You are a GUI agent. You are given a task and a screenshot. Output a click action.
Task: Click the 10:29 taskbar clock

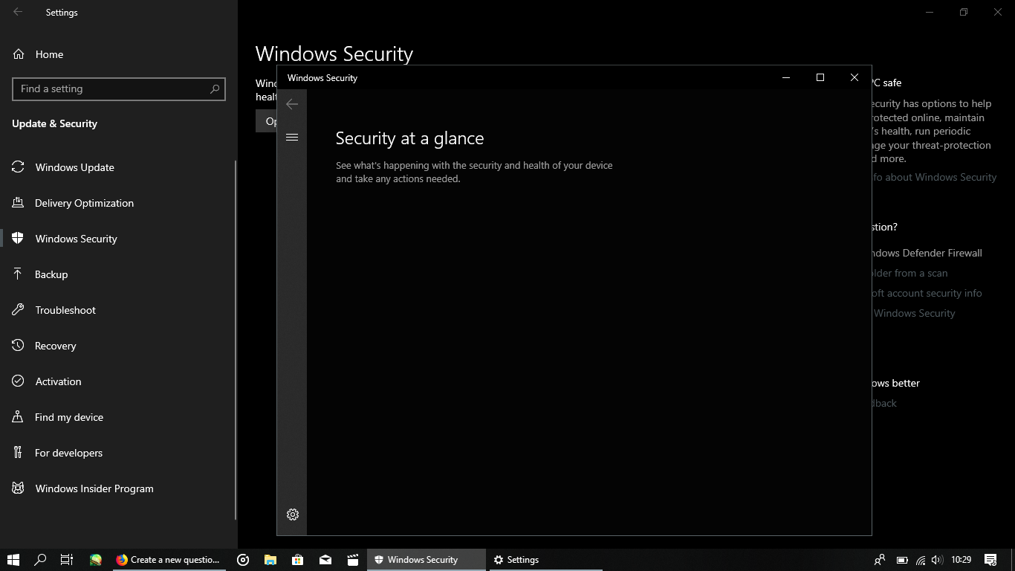coord(962,560)
